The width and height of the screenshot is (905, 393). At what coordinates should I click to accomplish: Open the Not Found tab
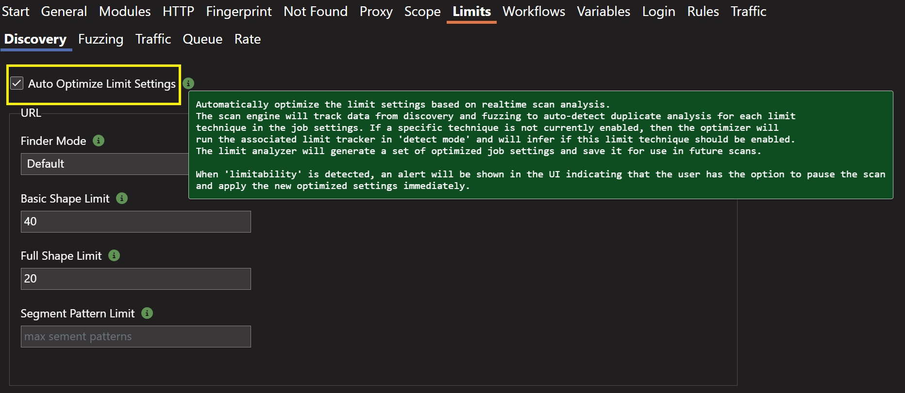(x=316, y=12)
